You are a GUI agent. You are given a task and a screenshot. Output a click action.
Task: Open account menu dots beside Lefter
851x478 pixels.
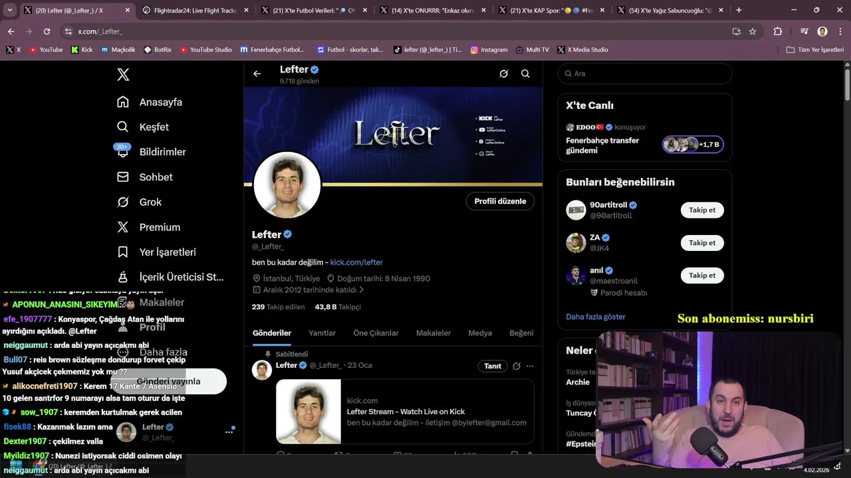(229, 432)
